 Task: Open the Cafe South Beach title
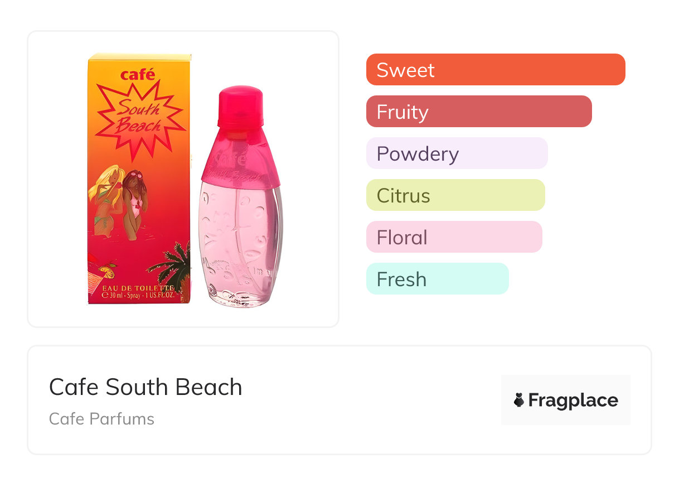click(145, 387)
